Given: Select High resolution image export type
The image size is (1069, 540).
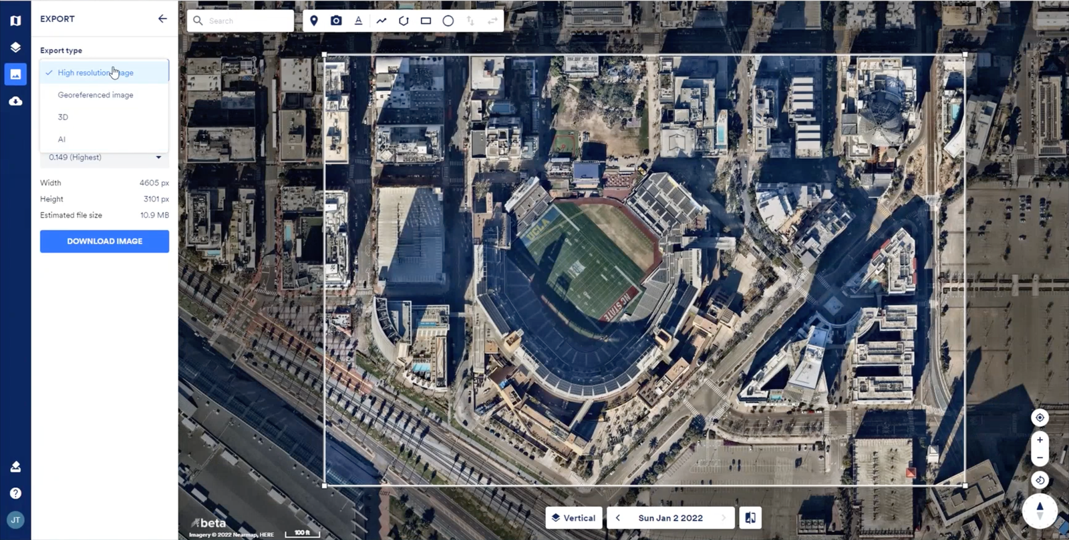Looking at the screenshot, I should [x=96, y=73].
